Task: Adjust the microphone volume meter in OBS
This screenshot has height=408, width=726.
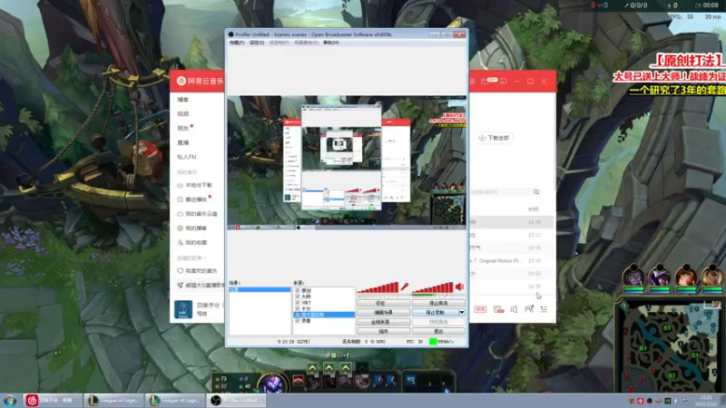Action: 378,287
